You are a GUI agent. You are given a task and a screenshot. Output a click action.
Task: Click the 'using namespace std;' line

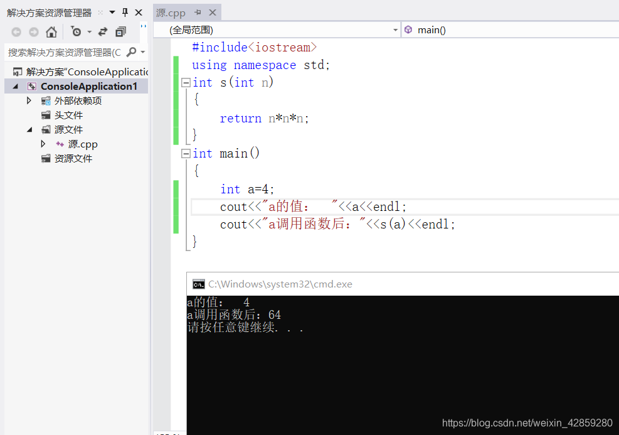pyautogui.click(x=260, y=65)
